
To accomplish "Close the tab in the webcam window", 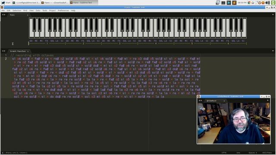I will coord(224,101).
